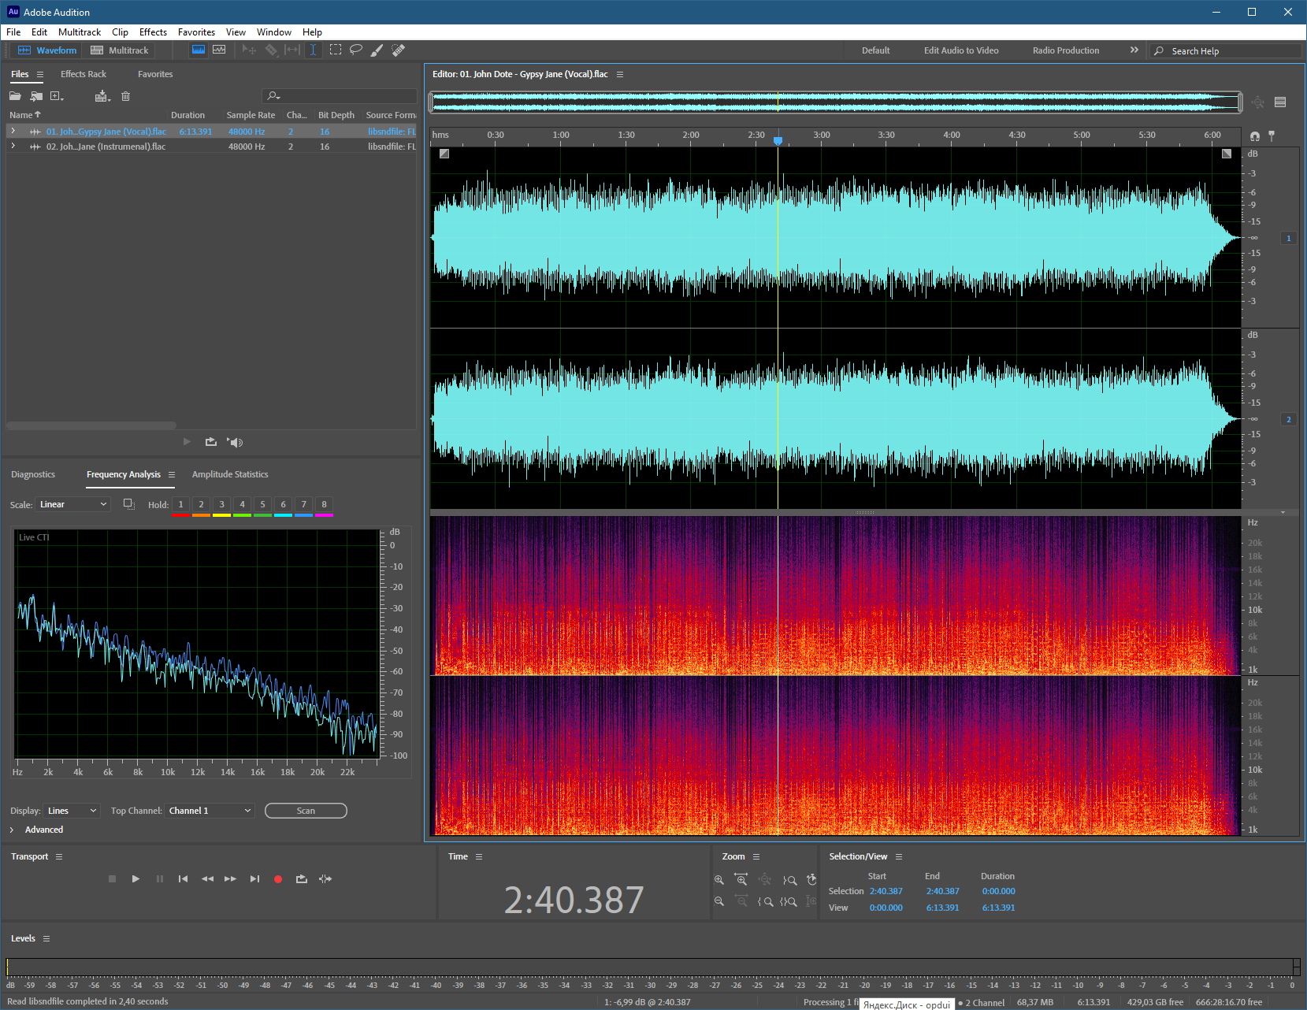Screen dimensions: 1307x1010
Task: Switch to Effects Rack tab
Action: point(84,74)
